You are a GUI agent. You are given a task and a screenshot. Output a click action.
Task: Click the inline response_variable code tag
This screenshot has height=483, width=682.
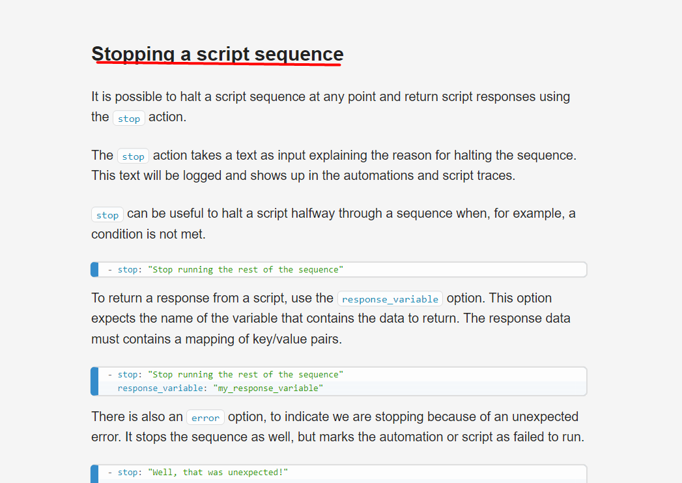[x=390, y=299]
